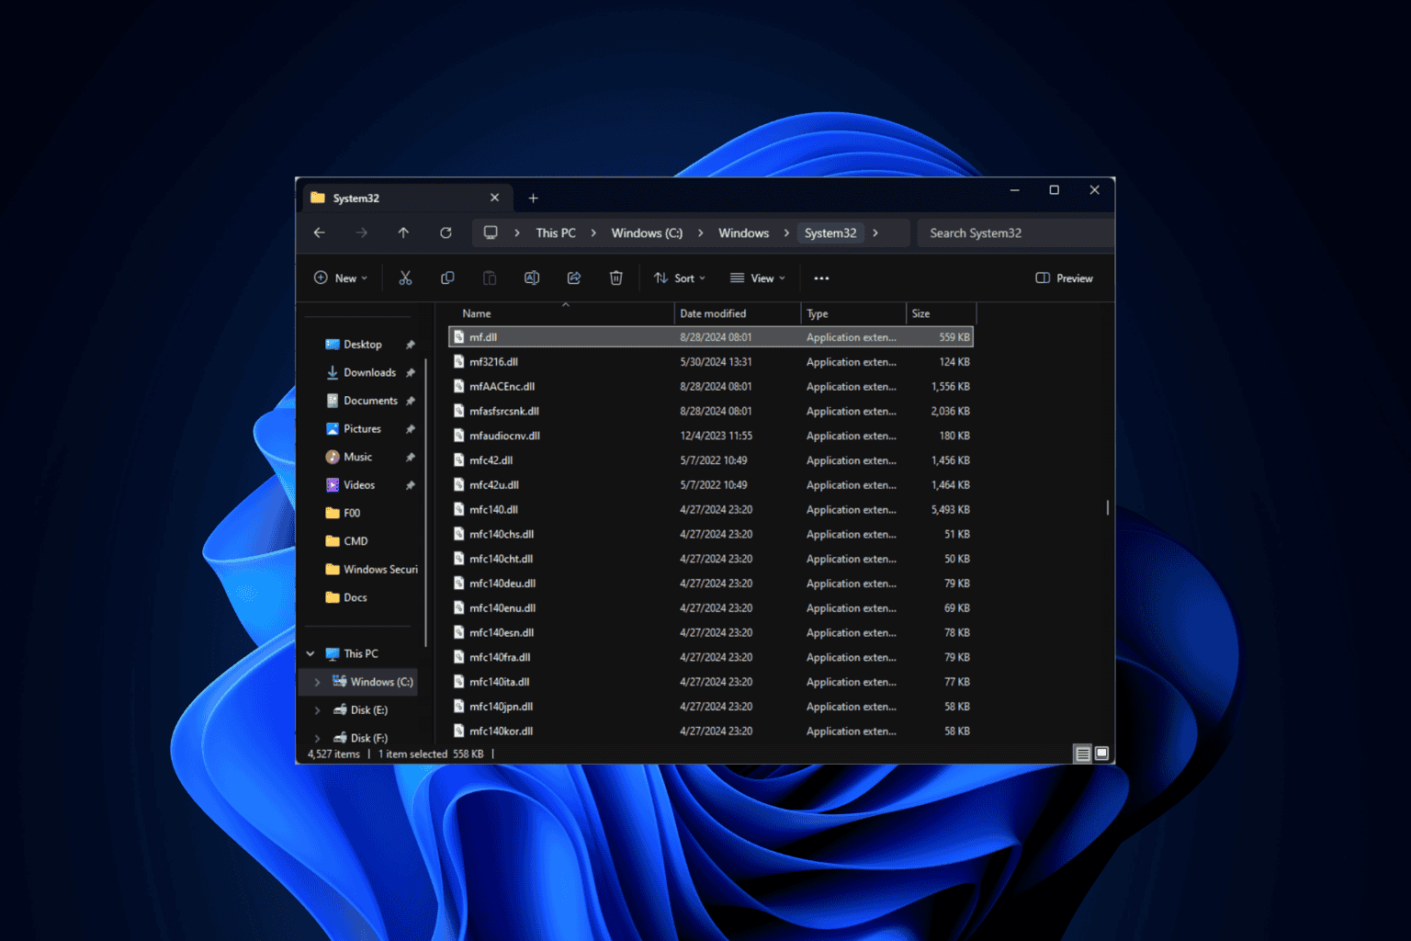Open the View dropdown menu
Viewport: 1411px width, 941px height.
pyautogui.click(x=758, y=278)
